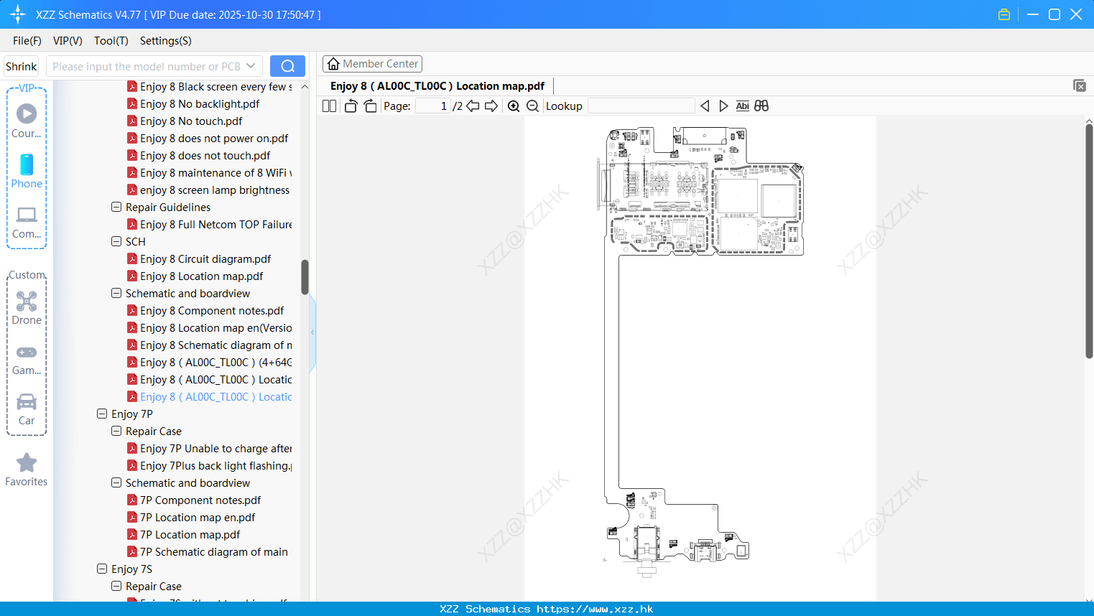This screenshot has height=616, width=1094.
Task: Open Enjoy 8 Circuit diagram.pdf
Action: 205,258
